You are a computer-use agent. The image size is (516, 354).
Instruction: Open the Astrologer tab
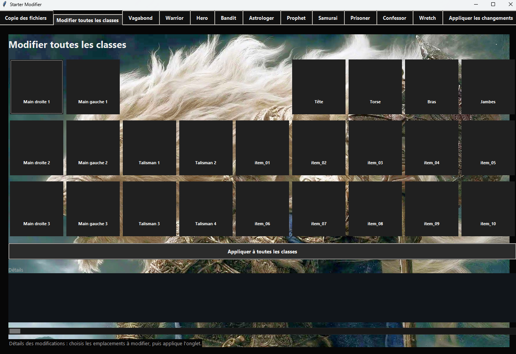point(261,18)
